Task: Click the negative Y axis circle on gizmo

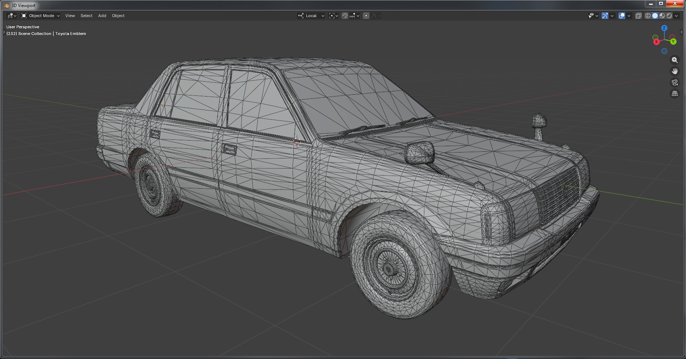Action: [x=655, y=37]
